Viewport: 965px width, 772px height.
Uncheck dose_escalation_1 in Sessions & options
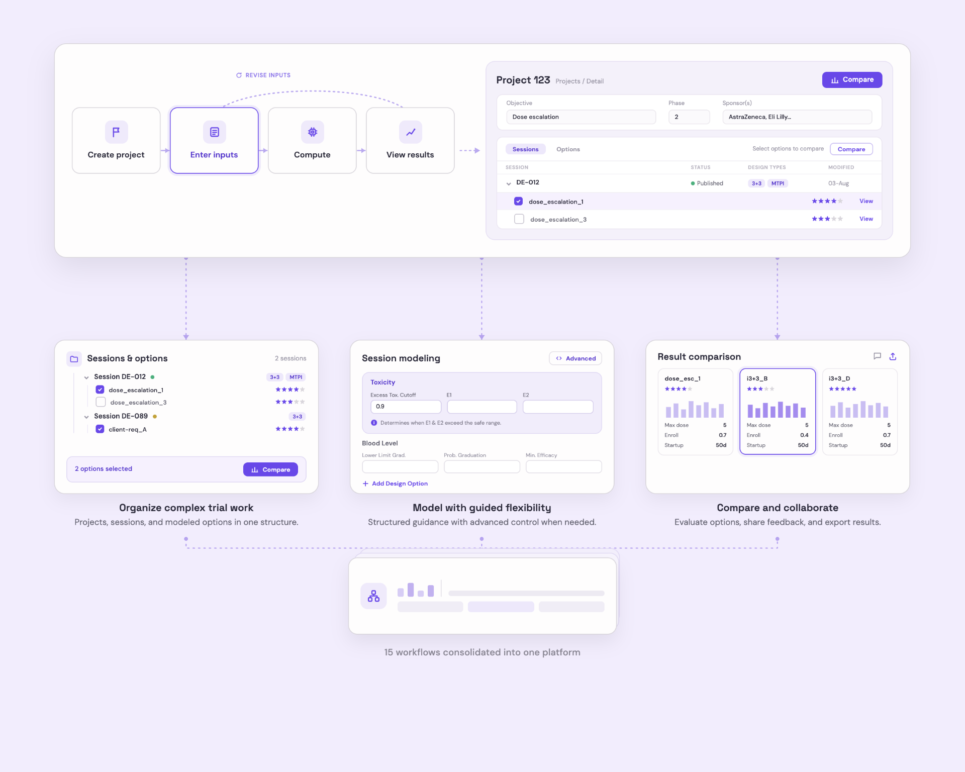pyautogui.click(x=100, y=390)
